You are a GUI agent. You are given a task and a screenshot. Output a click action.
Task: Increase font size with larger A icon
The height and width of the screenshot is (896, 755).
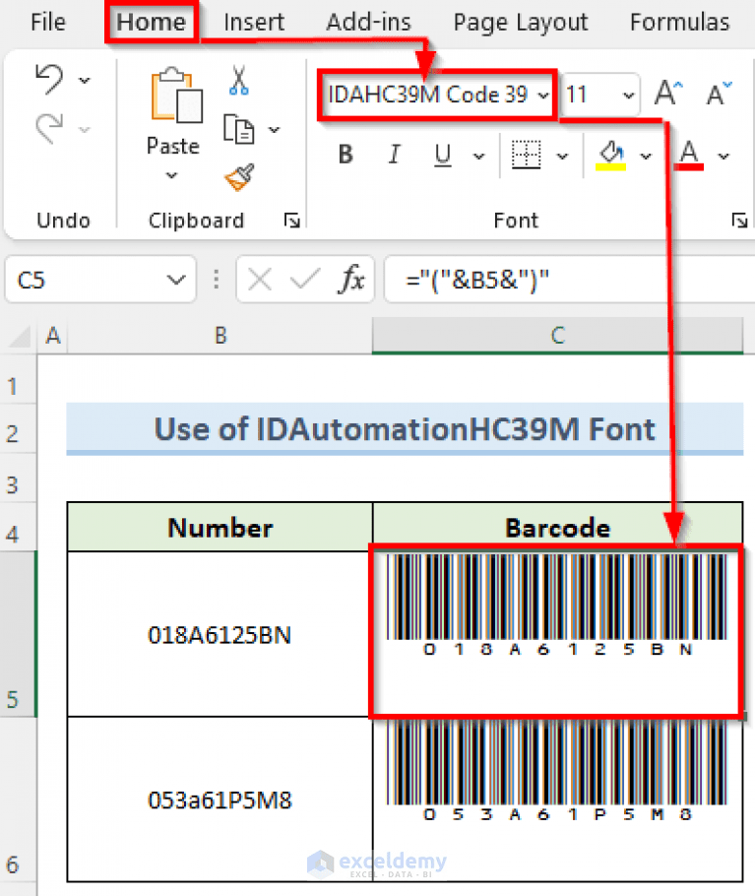point(668,94)
